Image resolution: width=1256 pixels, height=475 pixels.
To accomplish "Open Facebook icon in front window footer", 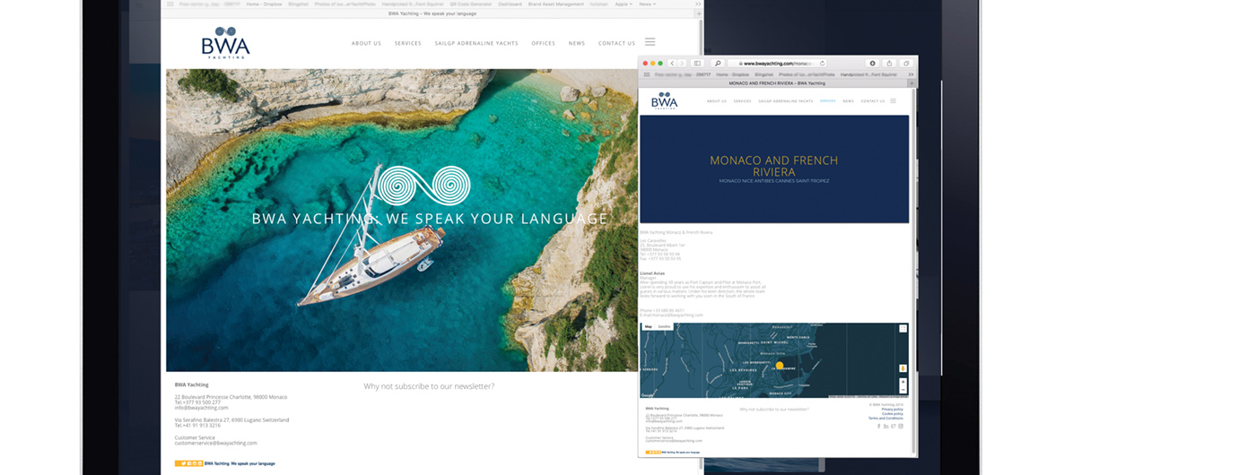I will (x=878, y=426).
